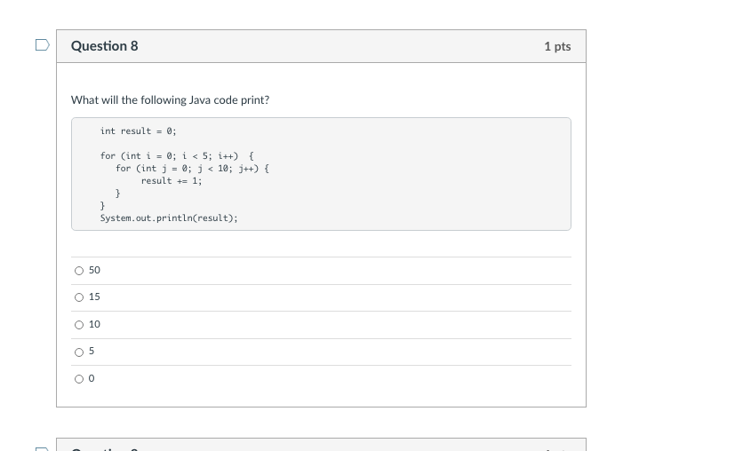Choose the 15 answer radio button

[79, 297]
